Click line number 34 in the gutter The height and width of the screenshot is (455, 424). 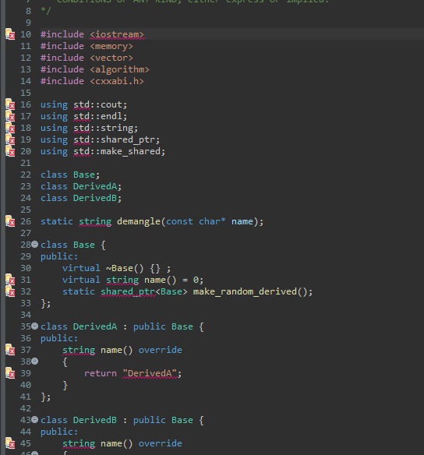pos(26,315)
